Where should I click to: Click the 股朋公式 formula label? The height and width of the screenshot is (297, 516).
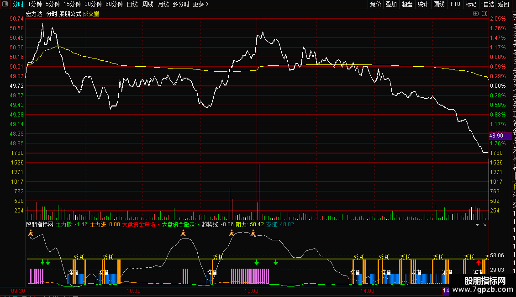click(x=70, y=14)
